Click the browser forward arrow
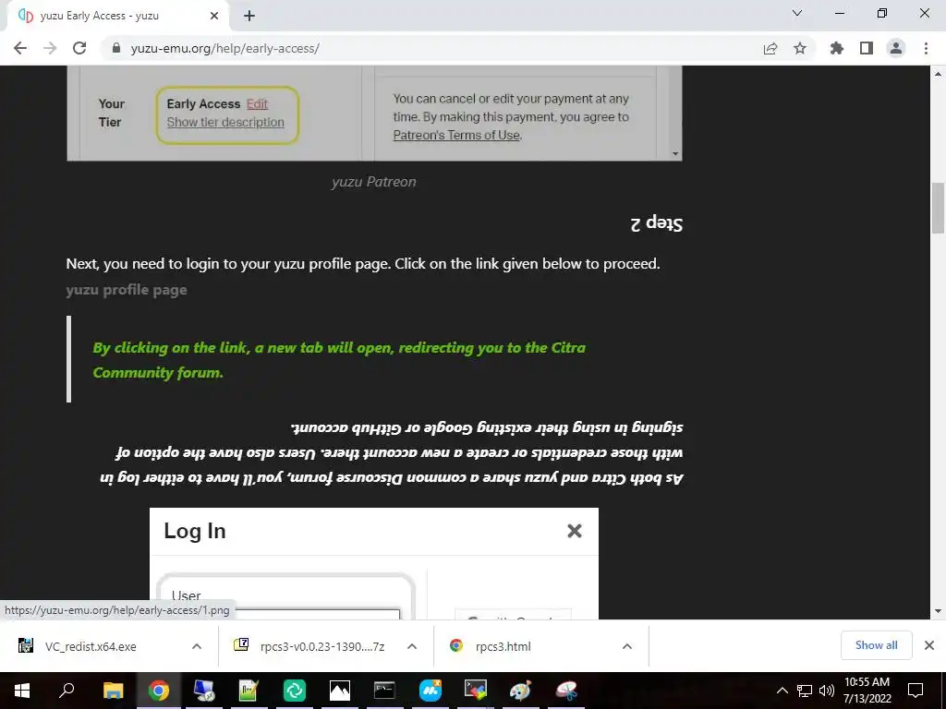The width and height of the screenshot is (946, 709). [50, 48]
